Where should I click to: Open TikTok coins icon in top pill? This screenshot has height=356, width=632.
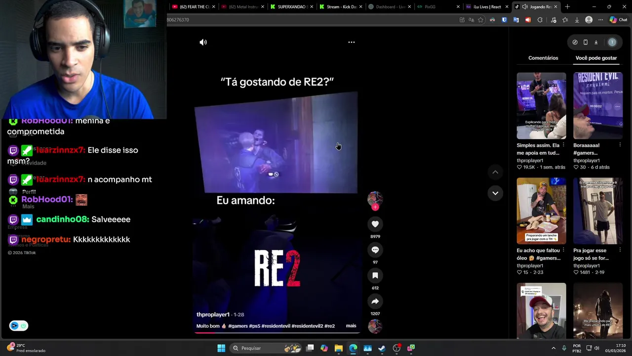[575, 42]
